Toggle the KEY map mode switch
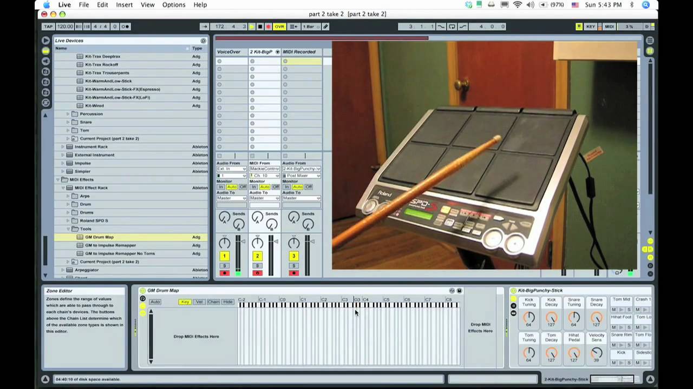The width and height of the screenshot is (693, 389). [x=590, y=26]
